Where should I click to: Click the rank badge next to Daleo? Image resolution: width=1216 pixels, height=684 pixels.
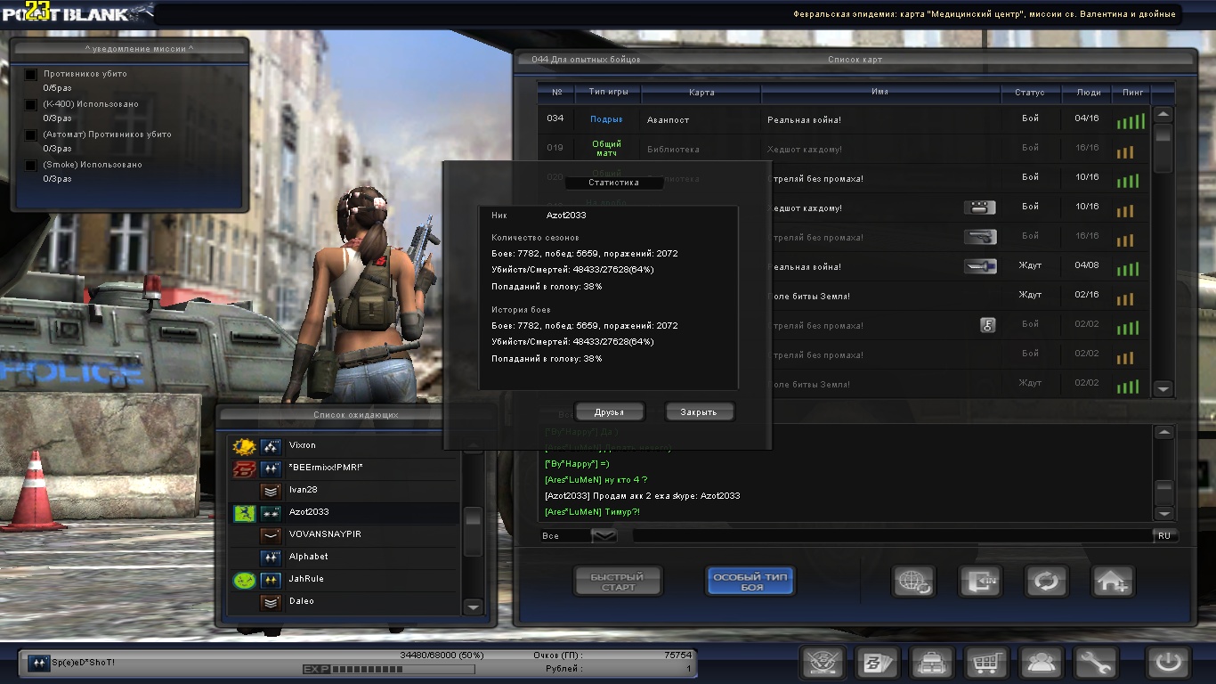(x=272, y=601)
